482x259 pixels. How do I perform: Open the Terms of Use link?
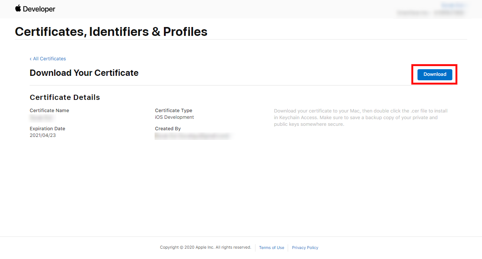pos(271,248)
